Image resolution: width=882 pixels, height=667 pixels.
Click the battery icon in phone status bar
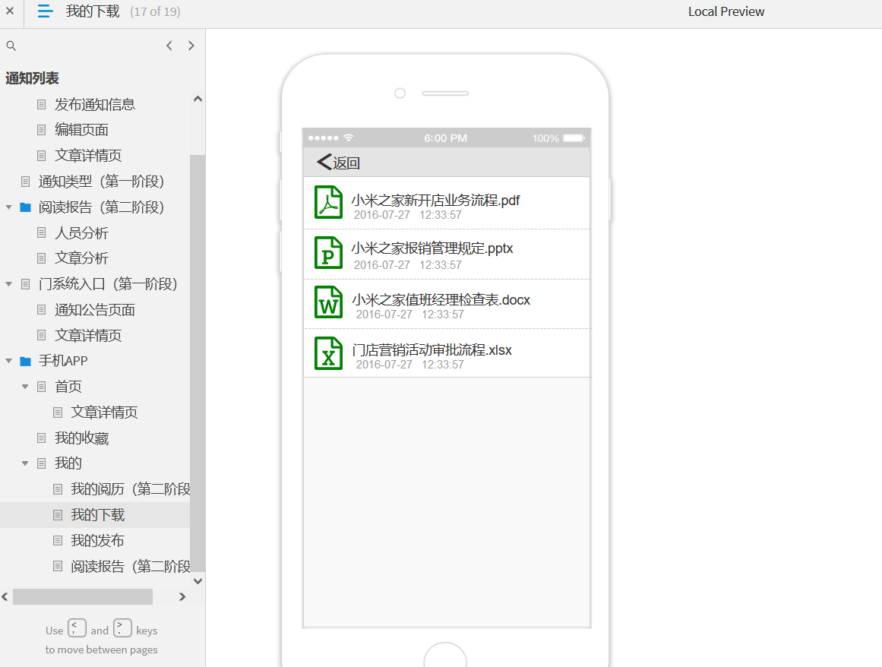pos(574,138)
